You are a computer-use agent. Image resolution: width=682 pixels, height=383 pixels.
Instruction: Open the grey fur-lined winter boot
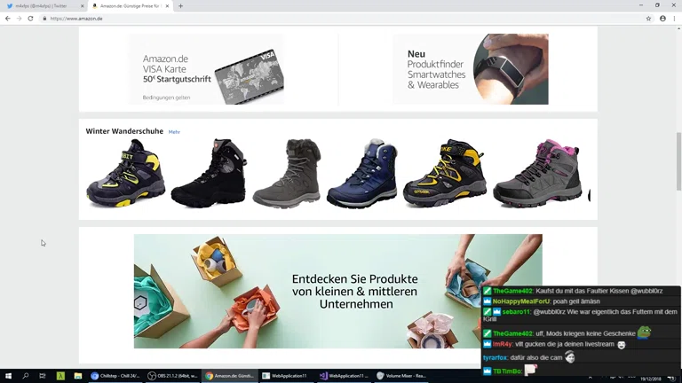tap(287, 173)
